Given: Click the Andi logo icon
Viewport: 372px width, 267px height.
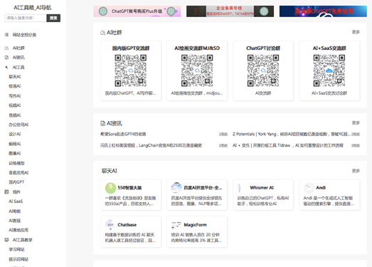Looking at the screenshot, I should pos(309,188).
